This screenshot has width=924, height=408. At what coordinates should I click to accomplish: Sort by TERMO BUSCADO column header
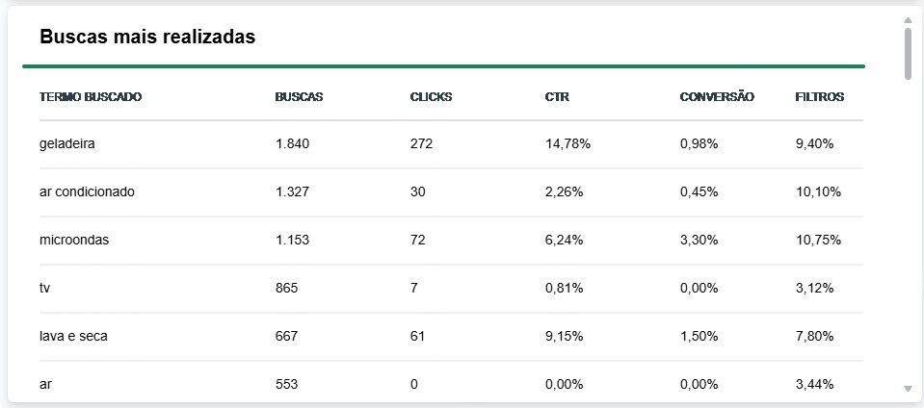[91, 97]
